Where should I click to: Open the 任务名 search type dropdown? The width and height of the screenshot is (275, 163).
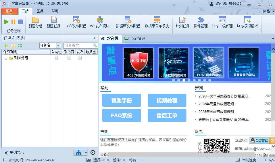tap(58, 45)
